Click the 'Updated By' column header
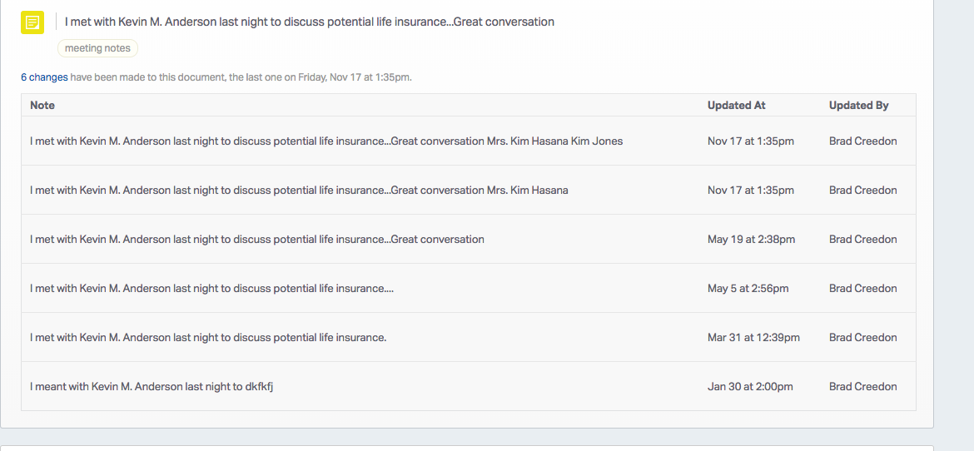 click(x=858, y=106)
